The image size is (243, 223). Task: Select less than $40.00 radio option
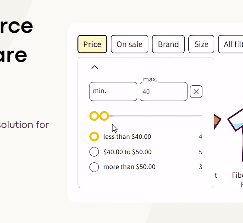94,137
